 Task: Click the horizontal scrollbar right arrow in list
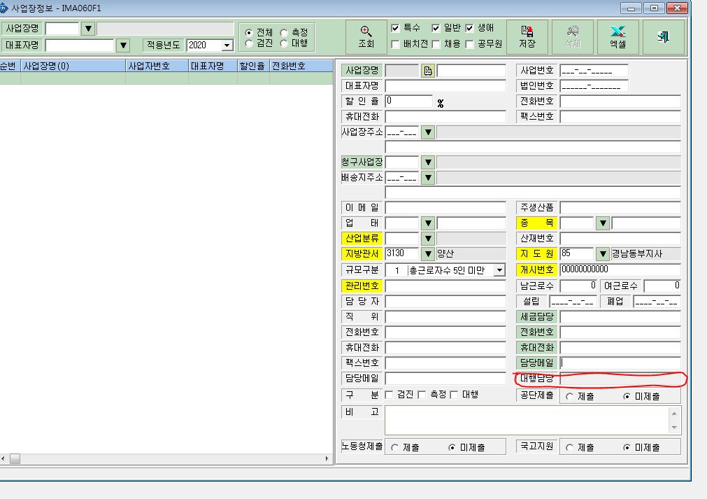(x=327, y=459)
